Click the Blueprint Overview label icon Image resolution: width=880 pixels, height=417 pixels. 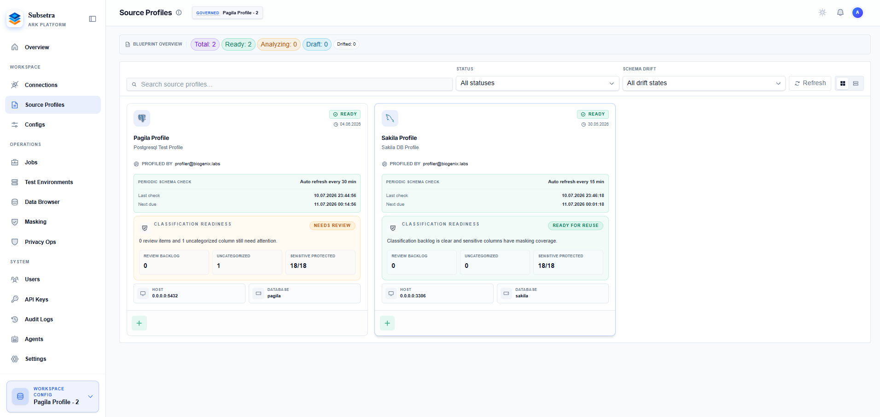click(x=128, y=45)
